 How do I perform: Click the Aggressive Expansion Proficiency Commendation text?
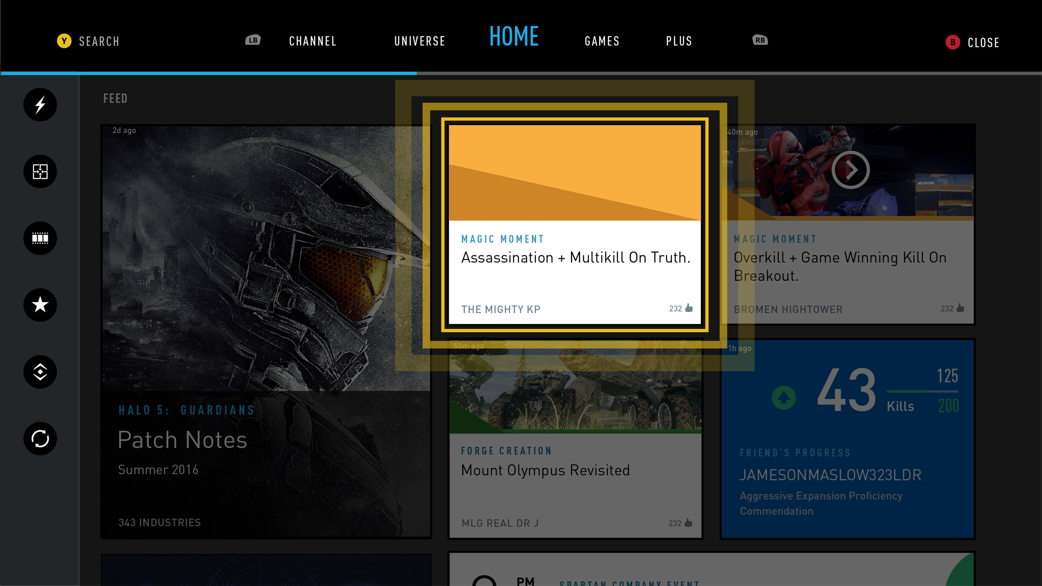coord(821,503)
